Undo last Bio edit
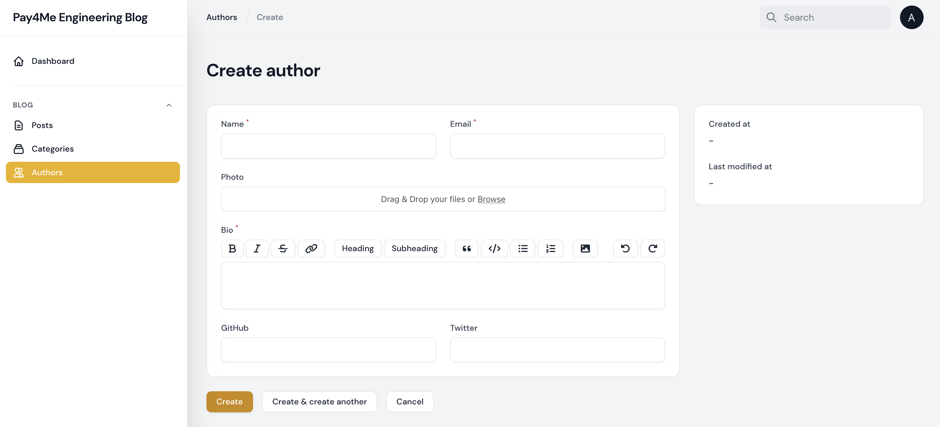This screenshot has height=427, width=940. tap(625, 248)
